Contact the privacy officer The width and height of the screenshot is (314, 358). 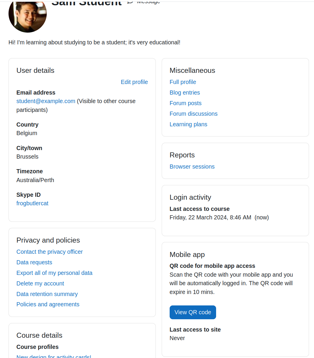pos(50,252)
